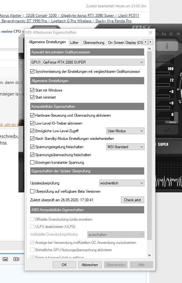Toggle Ermögliche Low-Level-Zugriff checkbox
This screenshot has width=182, height=283.
click(32, 131)
